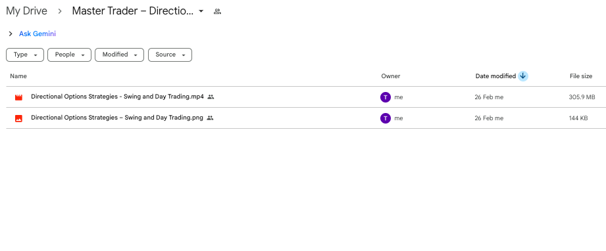The image size is (606, 251).
Task: Go to My Drive breadcrumb
Action: tap(26, 11)
